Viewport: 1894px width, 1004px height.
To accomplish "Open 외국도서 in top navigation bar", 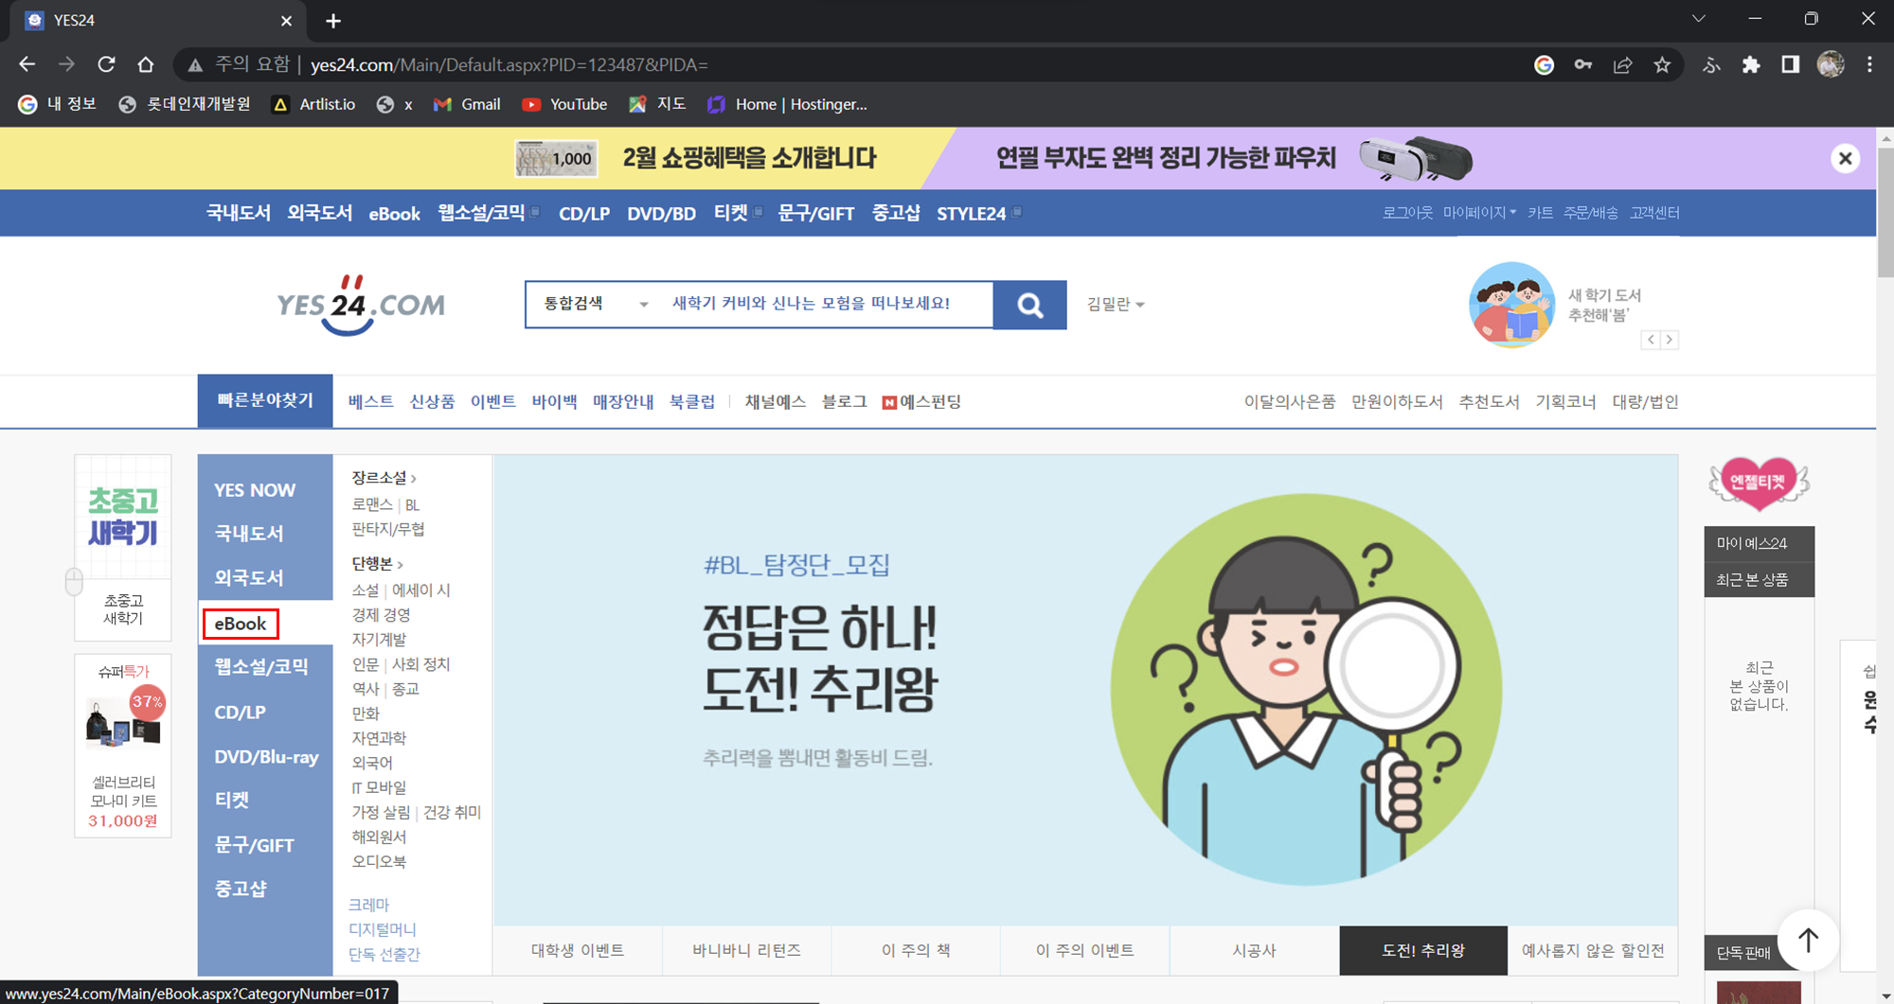I will tap(320, 213).
